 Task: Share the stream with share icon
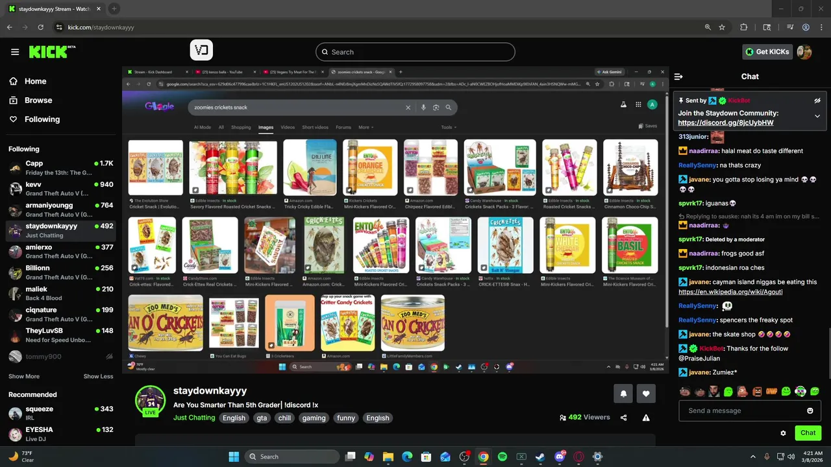point(623,418)
